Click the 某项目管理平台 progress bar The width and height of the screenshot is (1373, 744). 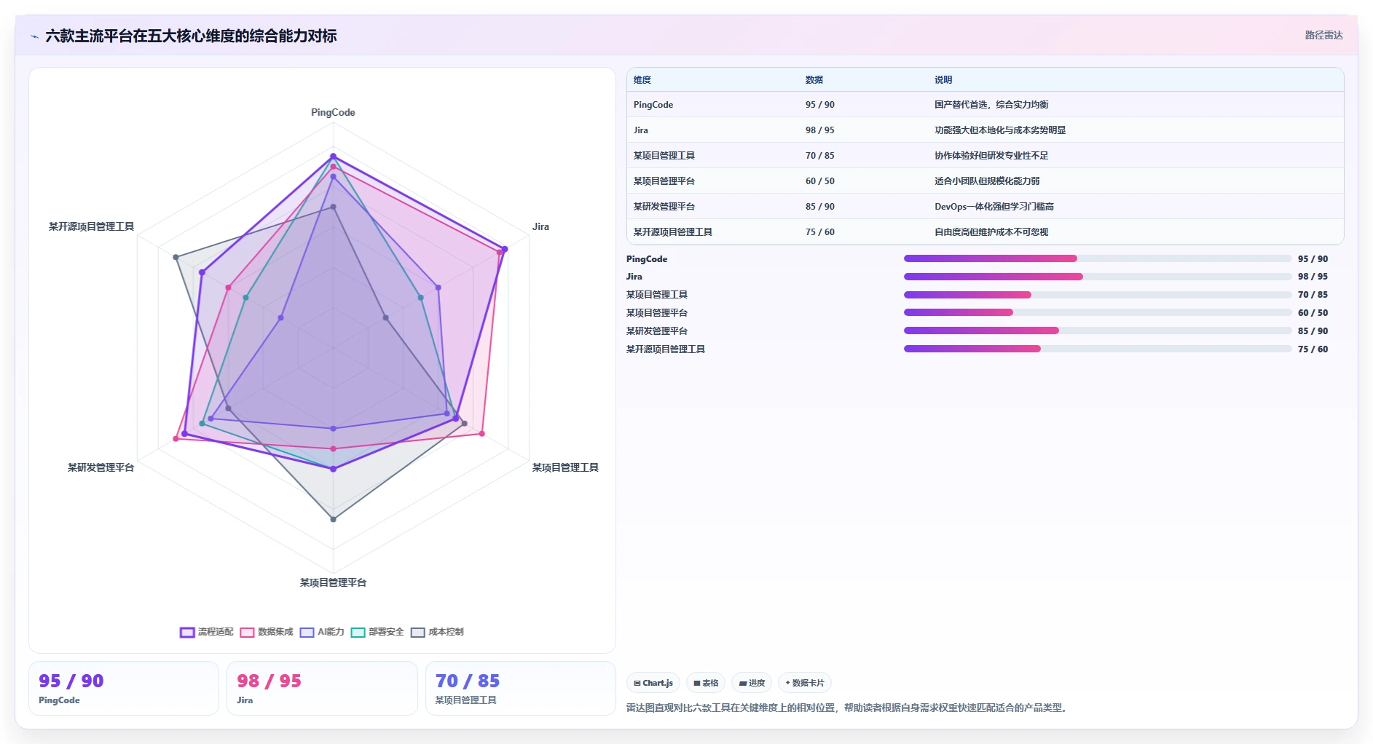point(1098,312)
